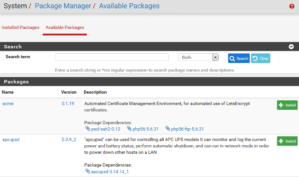Click the paperclip icon beside pecl-ssh2-0.13
This screenshot has width=299, height=177.
(x=87, y=129)
